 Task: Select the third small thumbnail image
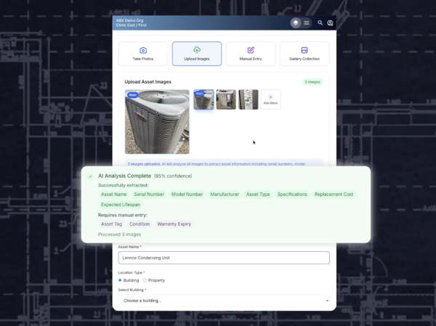coord(249,99)
